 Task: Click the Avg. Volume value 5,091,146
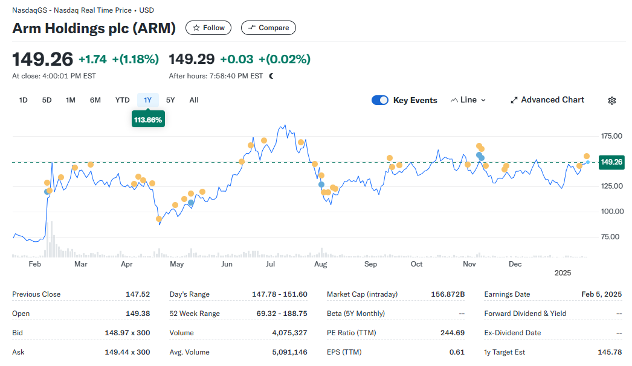point(289,352)
